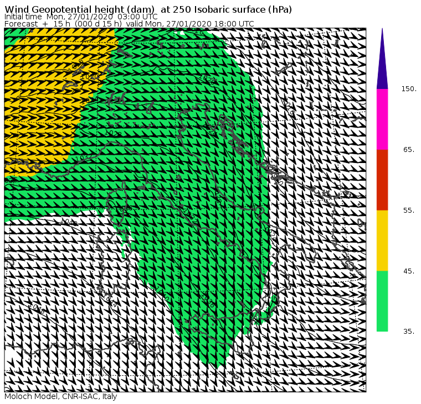Click the Initial time line
Image resolution: width=421 pixels, height=404 pixels.
pyautogui.click(x=81, y=17)
